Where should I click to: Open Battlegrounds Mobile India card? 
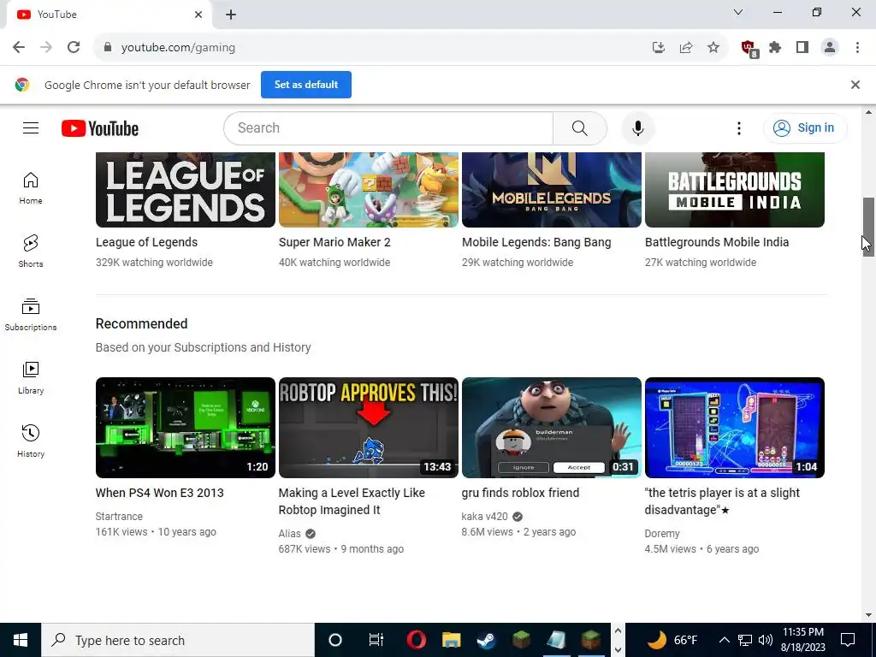(x=735, y=190)
